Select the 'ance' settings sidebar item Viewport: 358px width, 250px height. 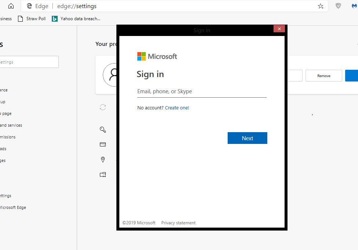[4, 90]
